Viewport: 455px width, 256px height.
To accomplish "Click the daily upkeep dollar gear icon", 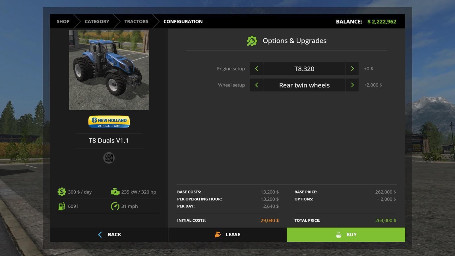I will point(62,192).
